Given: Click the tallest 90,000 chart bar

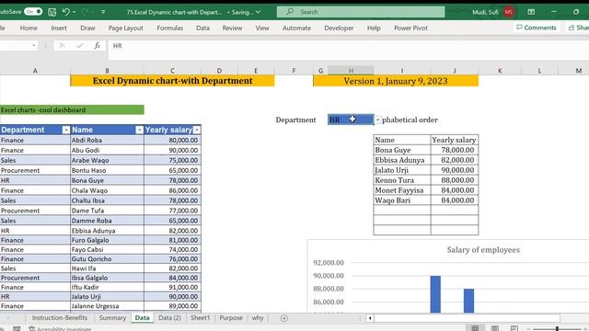Looking at the screenshot, I should click(435, 294).
